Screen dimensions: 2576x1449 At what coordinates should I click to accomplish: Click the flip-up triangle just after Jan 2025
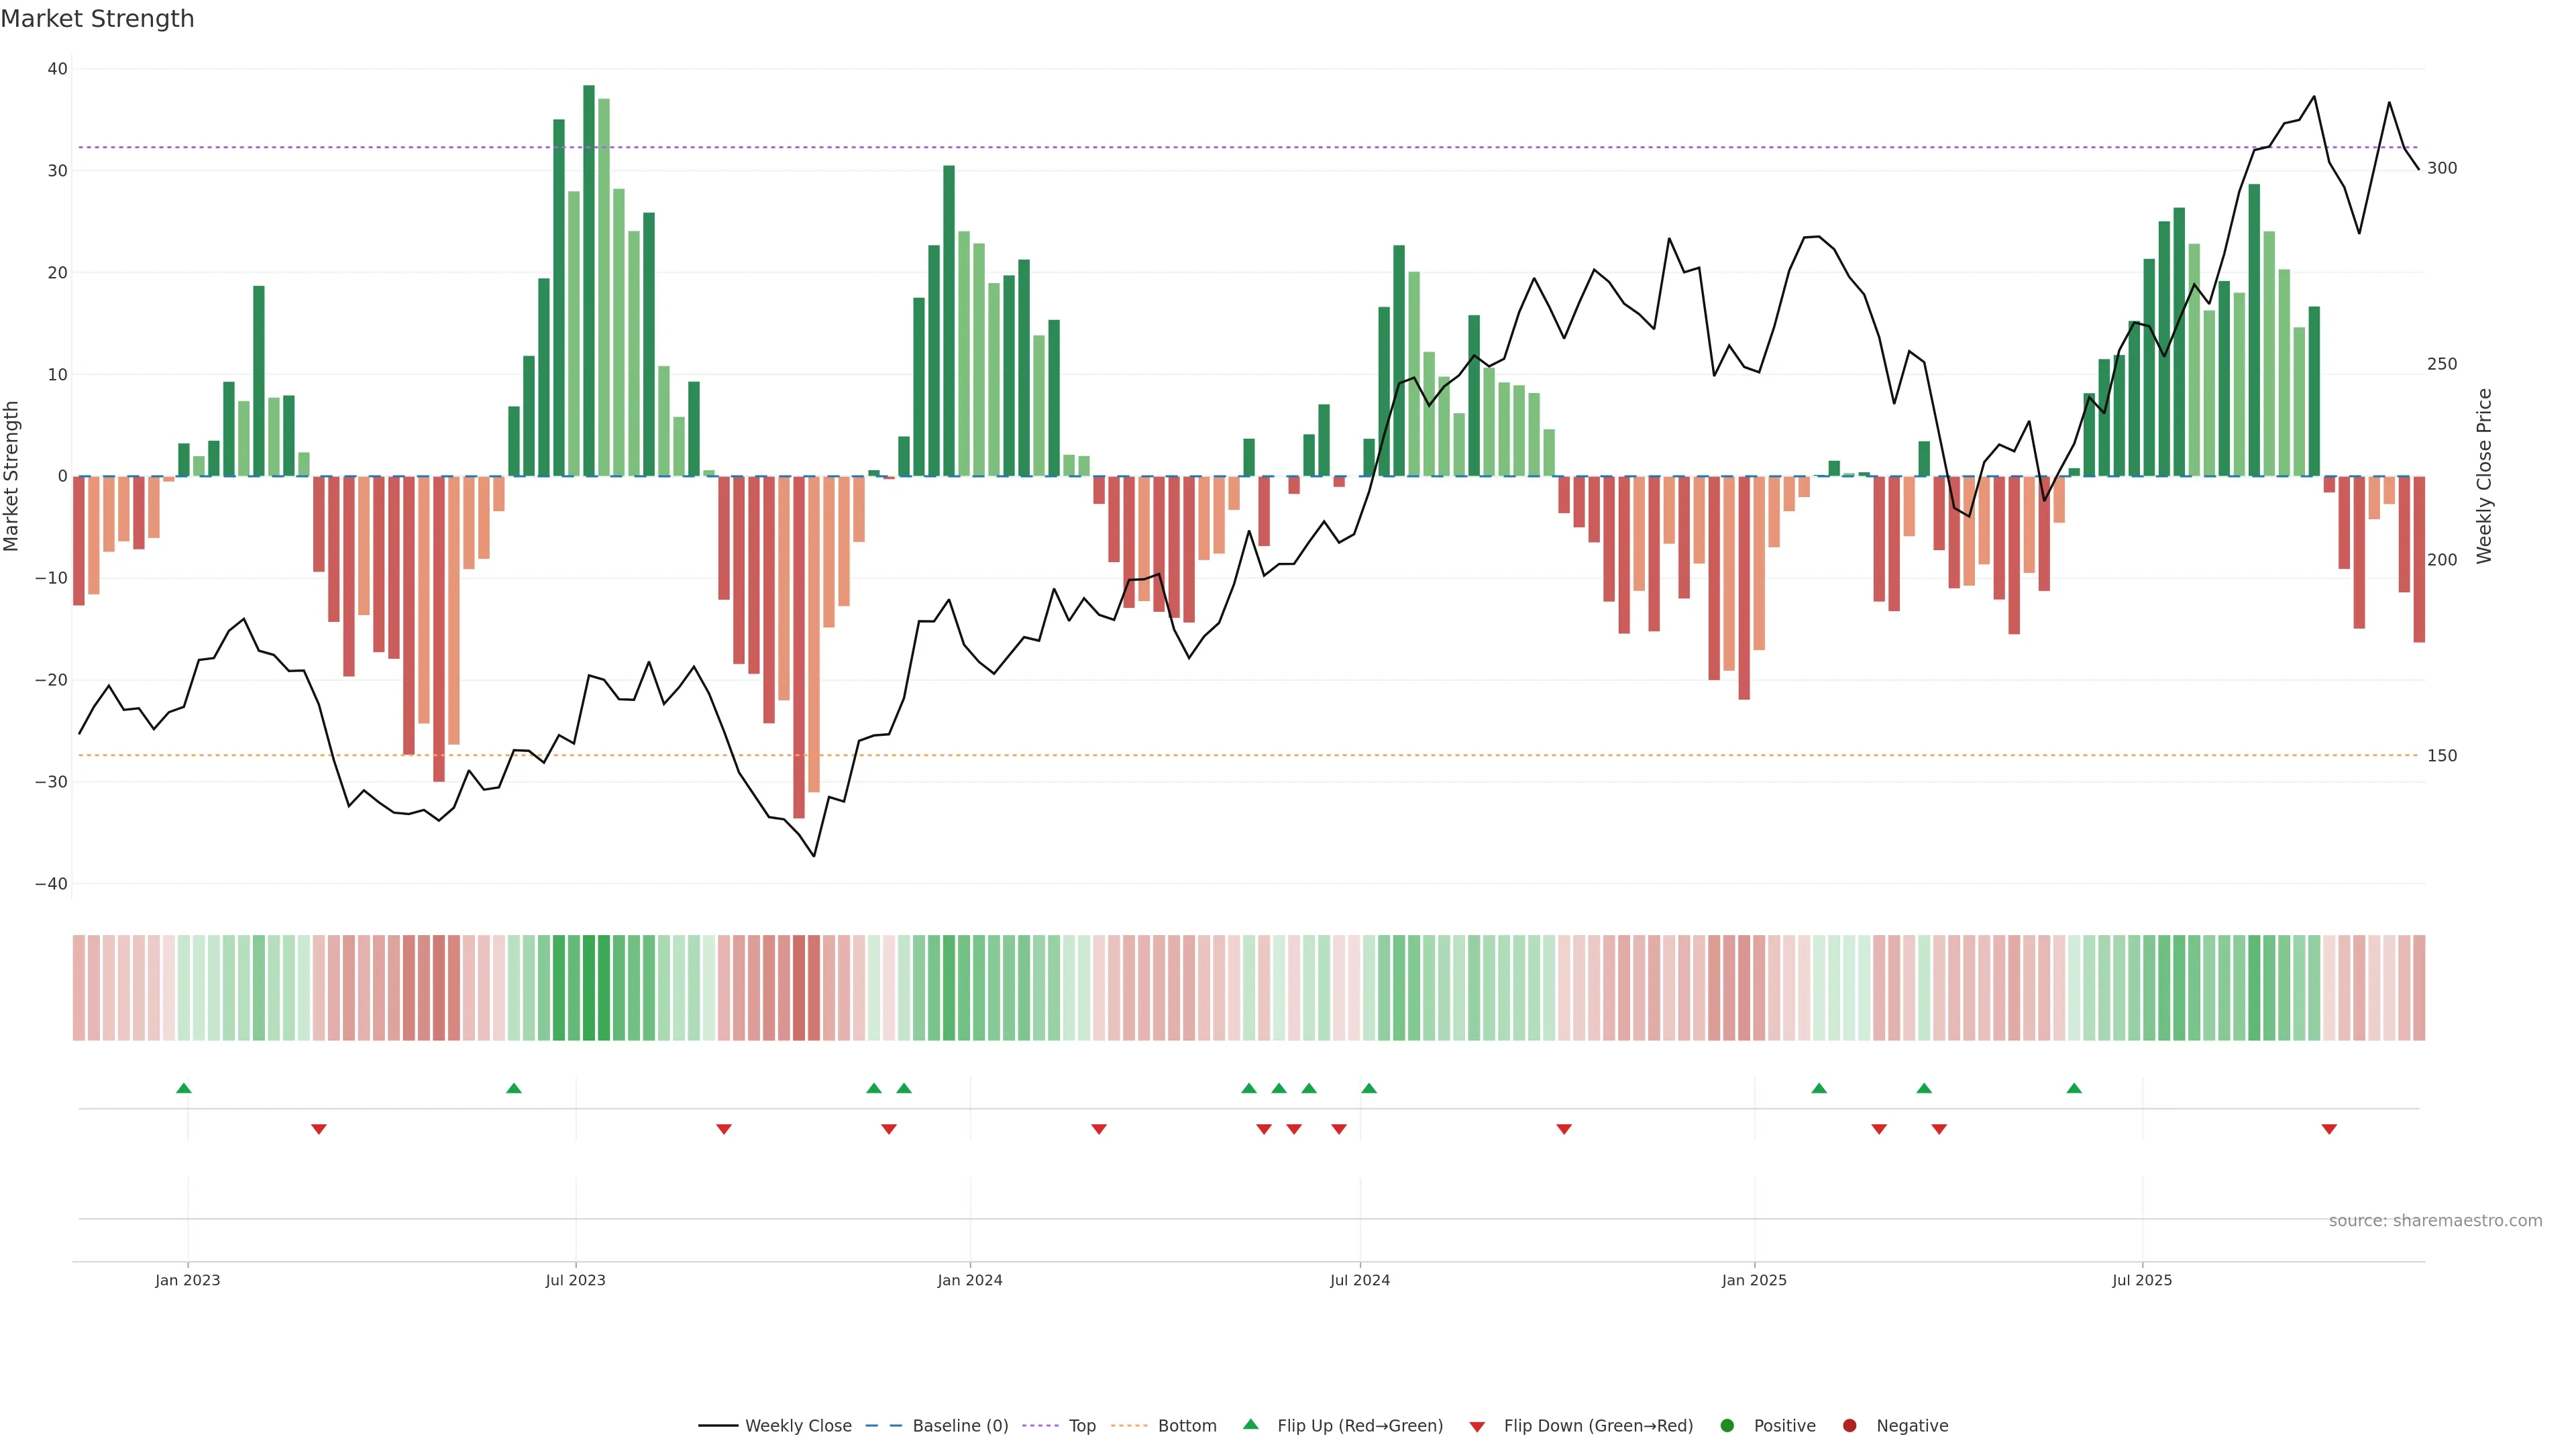[x=1819, y=1088]
